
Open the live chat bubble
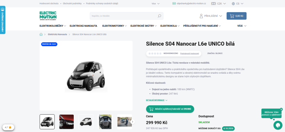pyautogui.click(x=278, y=125)
